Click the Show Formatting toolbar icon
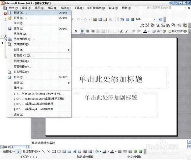The image size is (191, 160). tap(122, 19)
